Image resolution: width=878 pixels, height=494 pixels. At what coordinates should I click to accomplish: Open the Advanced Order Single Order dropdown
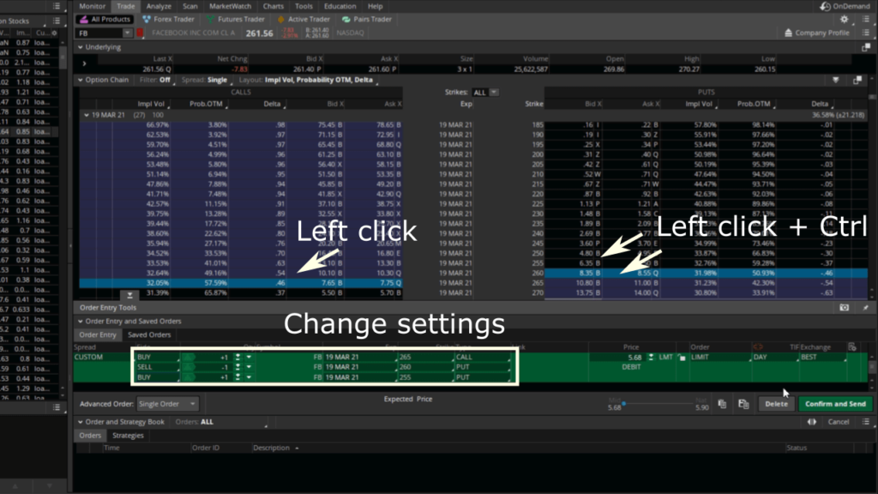coord(167,404)
